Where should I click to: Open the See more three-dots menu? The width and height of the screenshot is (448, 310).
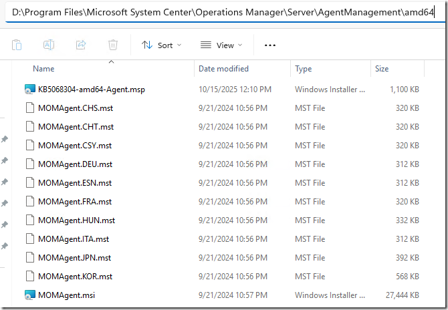point(270,45)
